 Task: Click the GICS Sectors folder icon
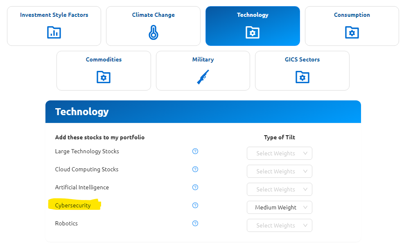click(x=302, y=77)
